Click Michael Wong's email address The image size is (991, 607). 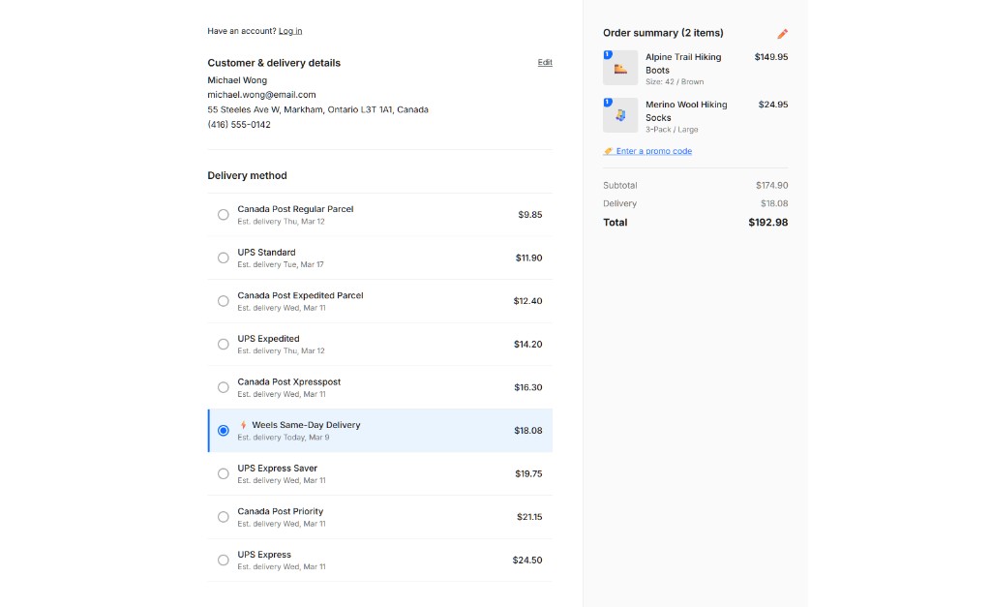coord(260,94)
